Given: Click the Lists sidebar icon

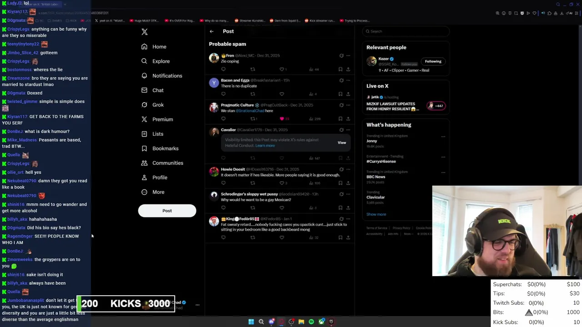Looking at the screenshot, I should tap(144, 134).
